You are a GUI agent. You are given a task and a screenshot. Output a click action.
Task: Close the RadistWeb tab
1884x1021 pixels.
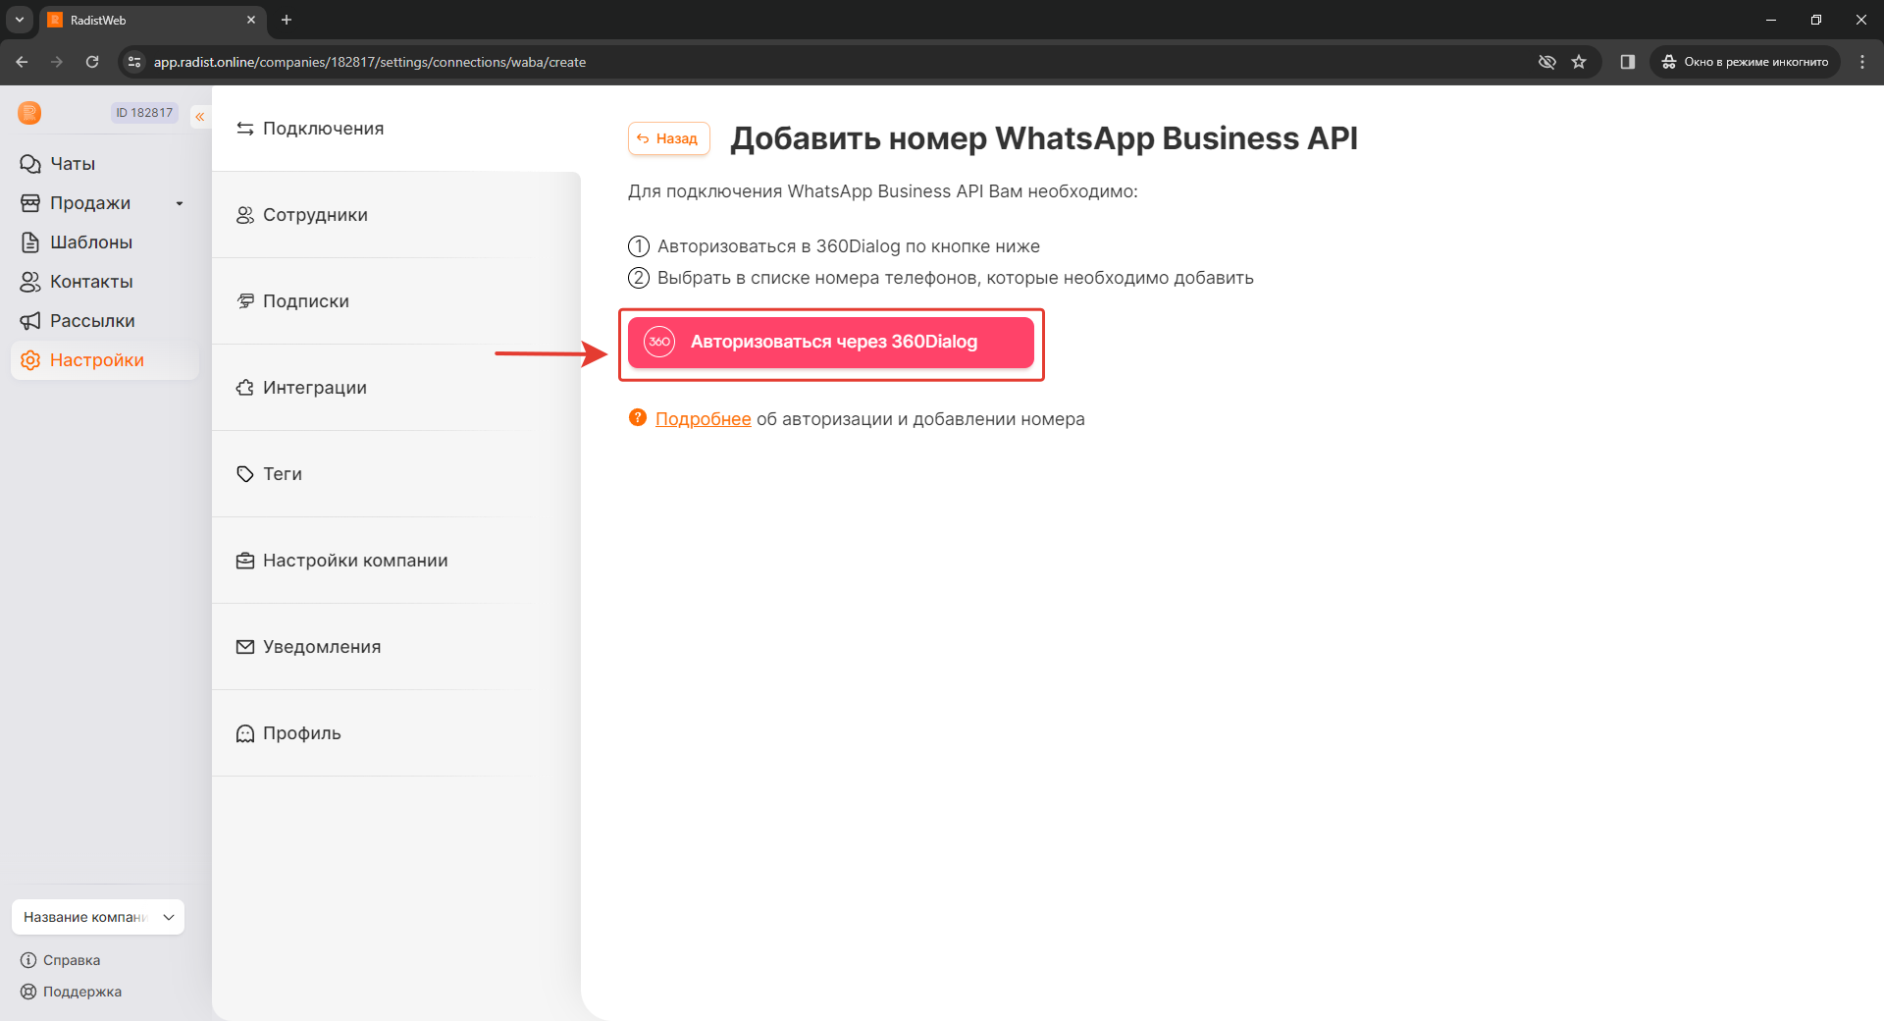pyautogui.click(x=251, y=20)
